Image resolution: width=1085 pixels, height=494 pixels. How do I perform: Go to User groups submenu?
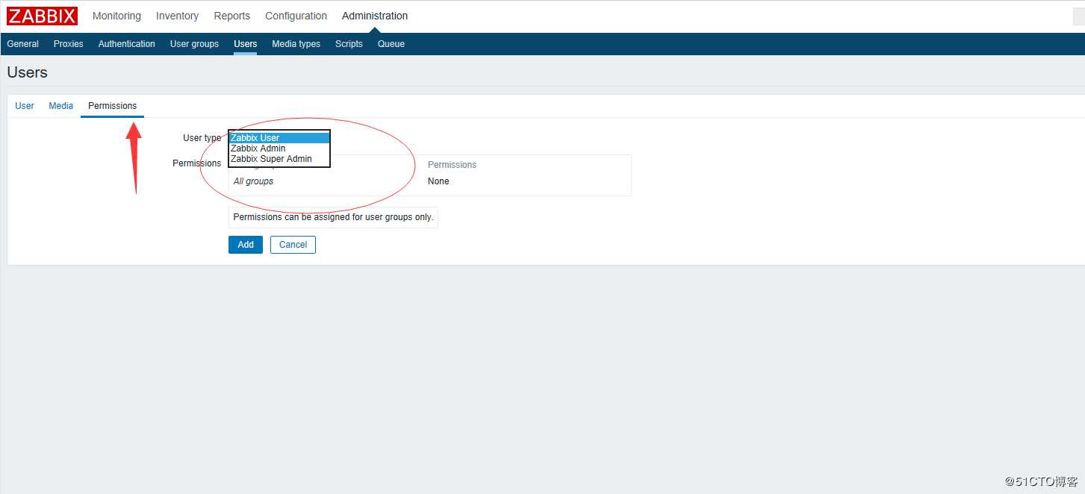(194, 44)
